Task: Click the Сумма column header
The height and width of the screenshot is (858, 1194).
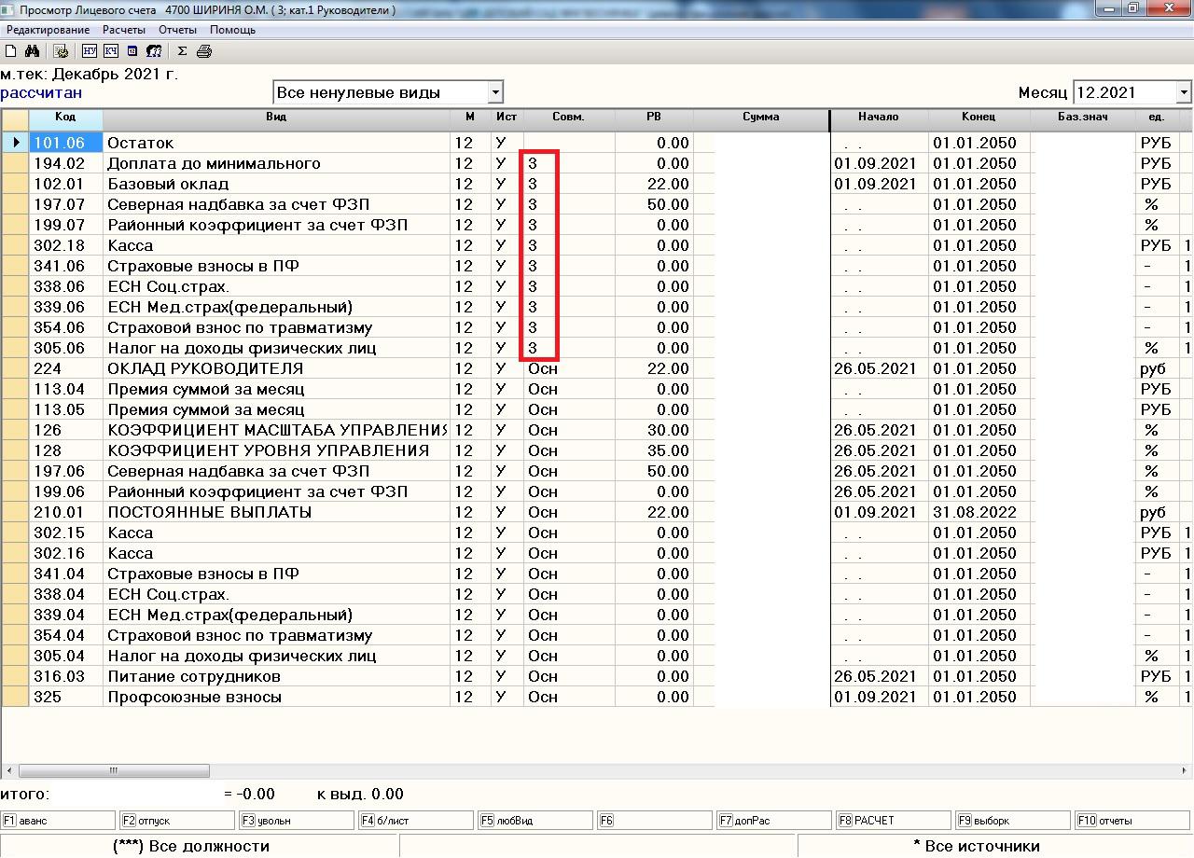Action: point(761,119)
